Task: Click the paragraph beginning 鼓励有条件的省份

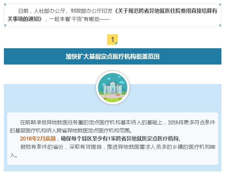Action: point(113,151)
